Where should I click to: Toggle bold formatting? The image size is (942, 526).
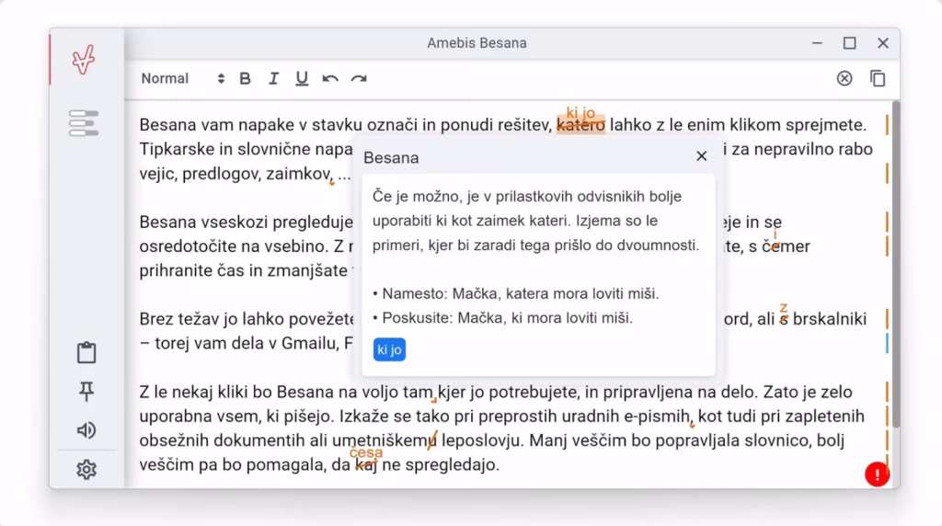coord(246,79)
